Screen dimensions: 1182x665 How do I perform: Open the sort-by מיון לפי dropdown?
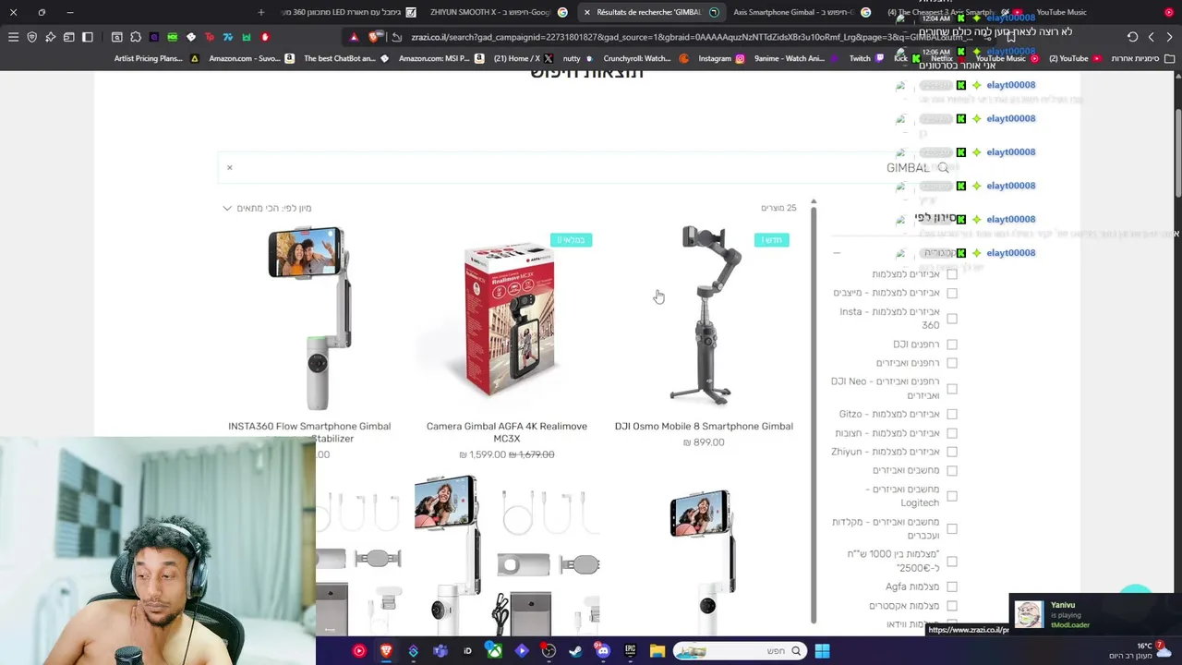[x=267, y=208]
